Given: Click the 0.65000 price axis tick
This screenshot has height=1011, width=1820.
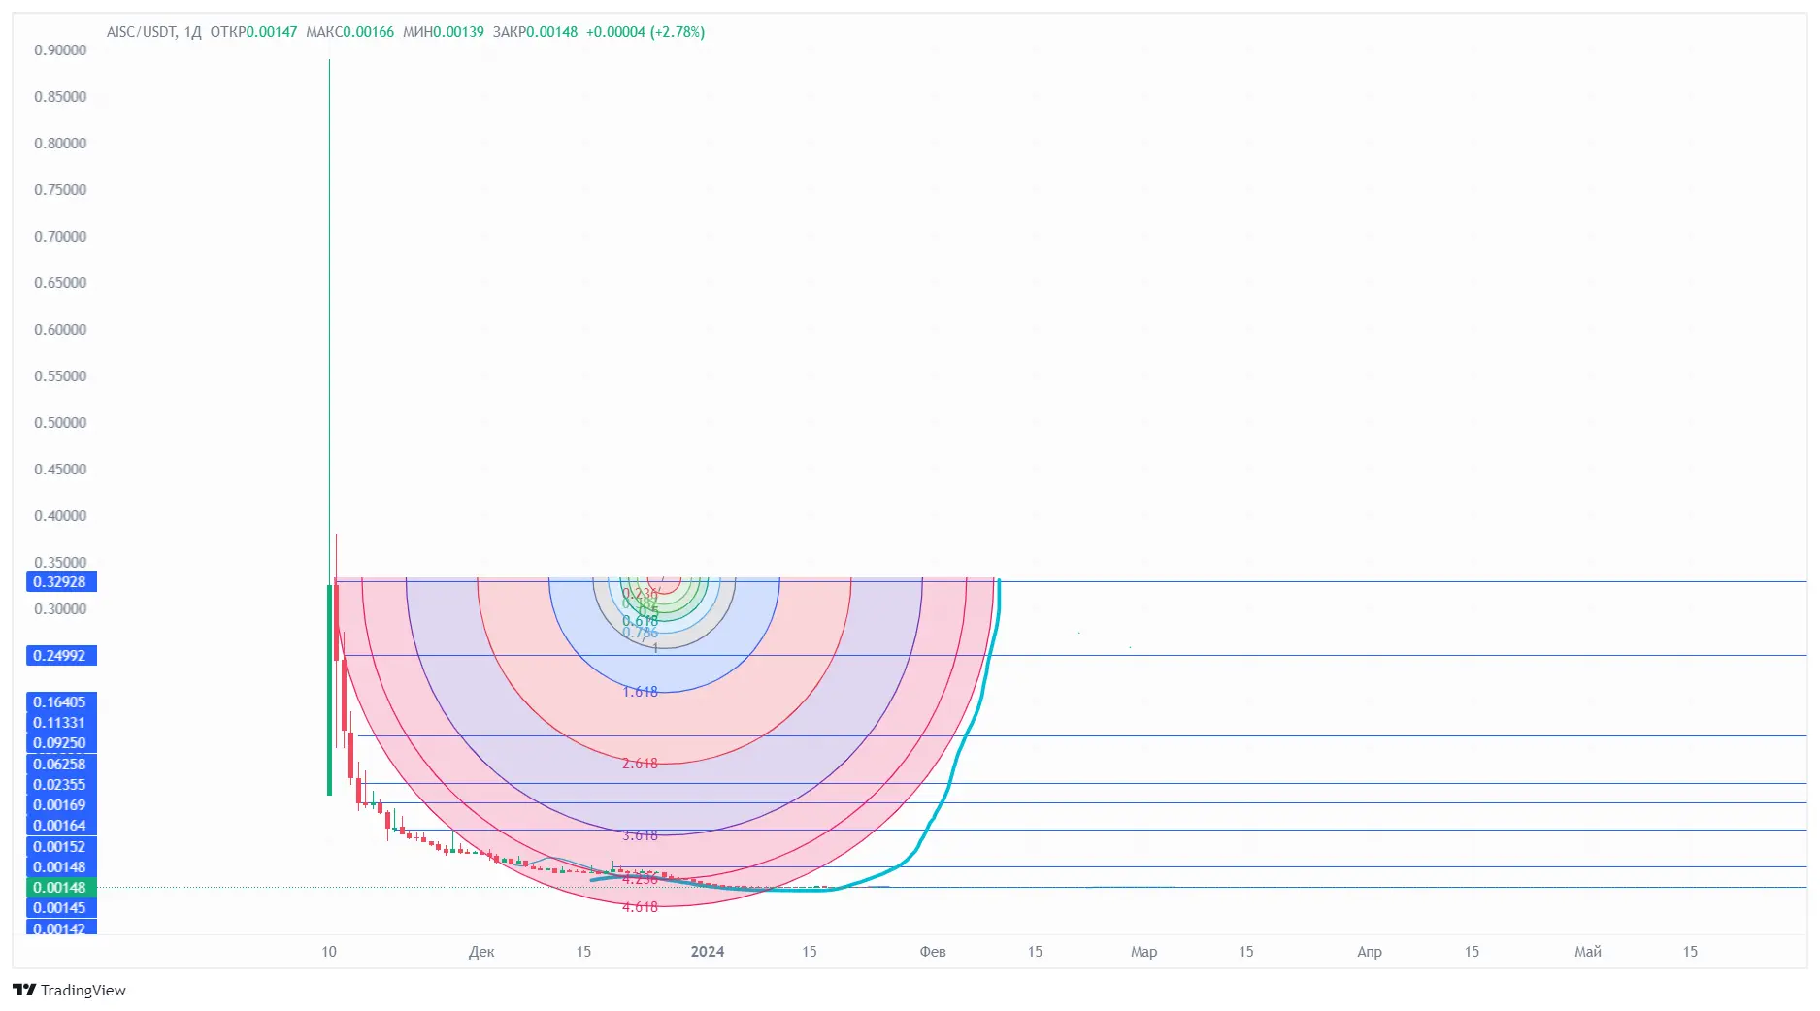Looking at the screenshot, I should click(x=60, y=283).
